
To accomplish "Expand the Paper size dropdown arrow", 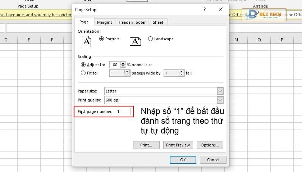I will pyautogui.click(x=220, y=91).
